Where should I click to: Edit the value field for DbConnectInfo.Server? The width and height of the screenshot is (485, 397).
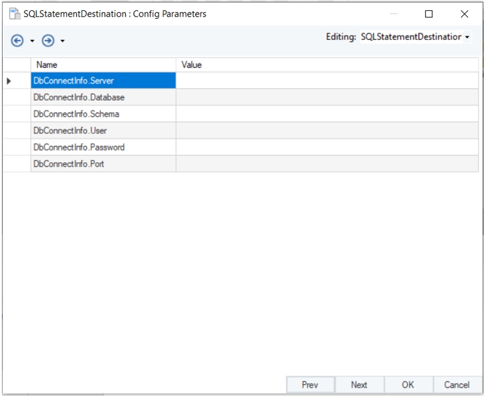(327, 81)
